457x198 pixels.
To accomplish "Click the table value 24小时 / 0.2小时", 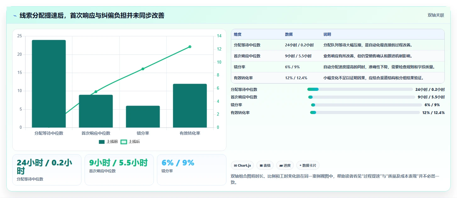I will pos(299,45).
